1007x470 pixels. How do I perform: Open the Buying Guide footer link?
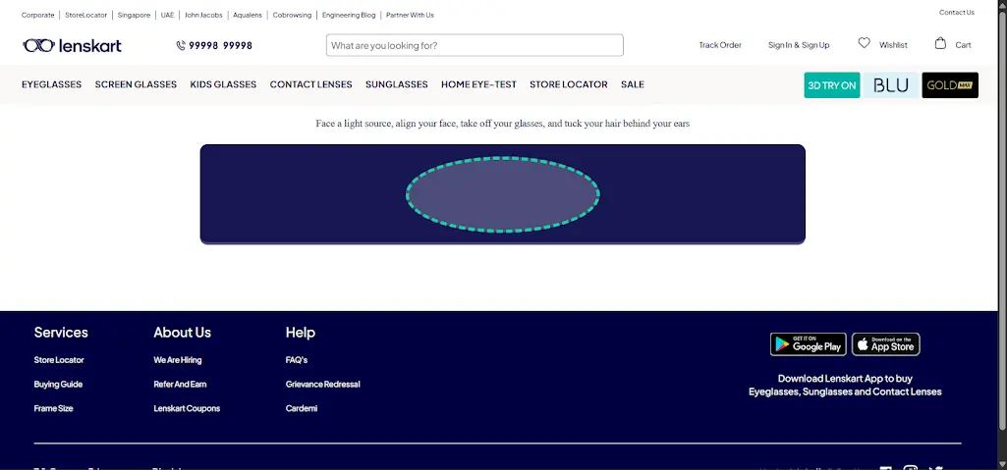click(x=58, y=385)
